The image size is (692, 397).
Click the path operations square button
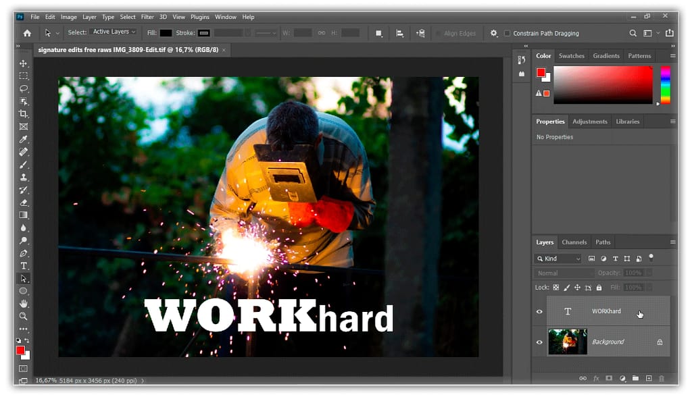378,33
